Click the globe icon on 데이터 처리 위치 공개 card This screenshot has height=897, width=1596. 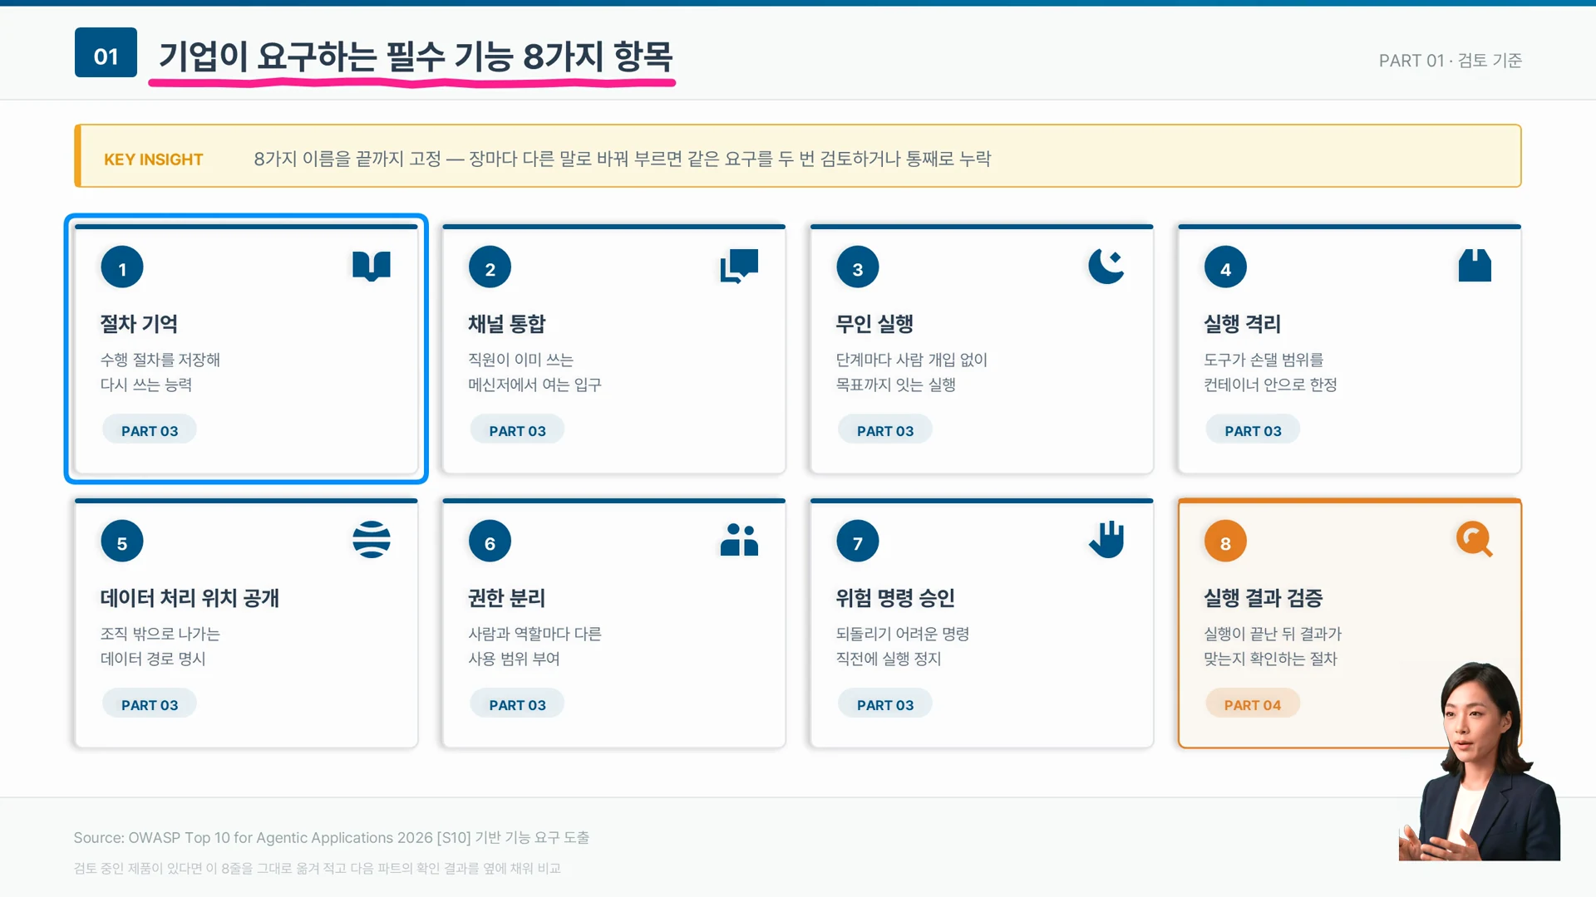(x=372, y=540)
